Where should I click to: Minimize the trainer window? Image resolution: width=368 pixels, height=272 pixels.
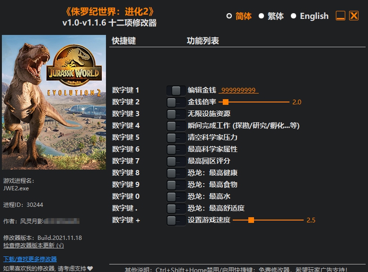click(x=340, y=16)
